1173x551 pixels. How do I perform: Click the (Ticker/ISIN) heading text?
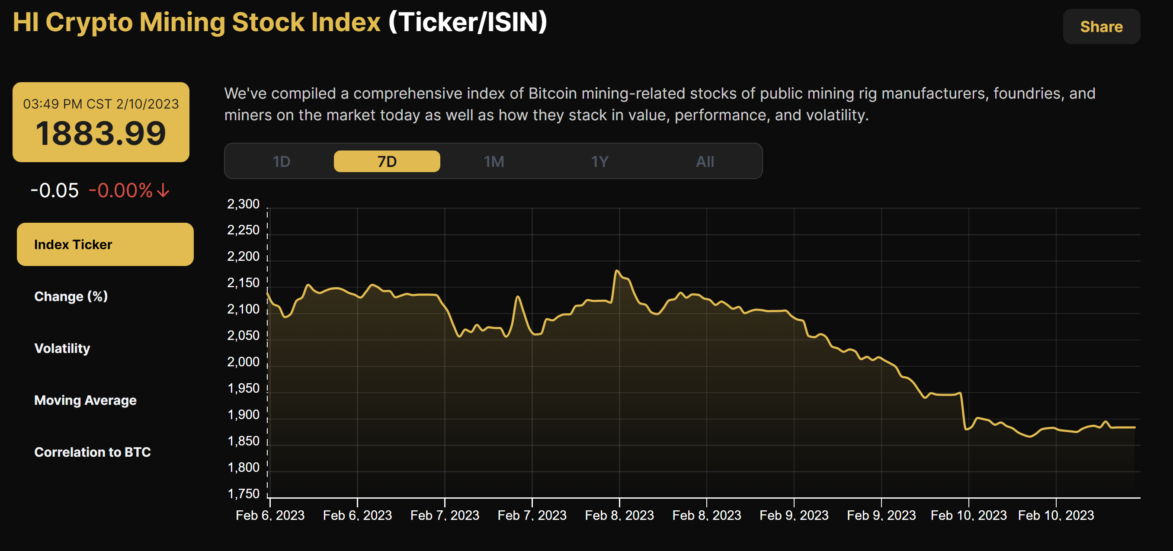pos(472,21)
